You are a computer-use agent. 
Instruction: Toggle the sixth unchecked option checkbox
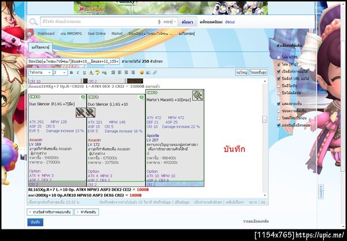click(x=279, y=93)
